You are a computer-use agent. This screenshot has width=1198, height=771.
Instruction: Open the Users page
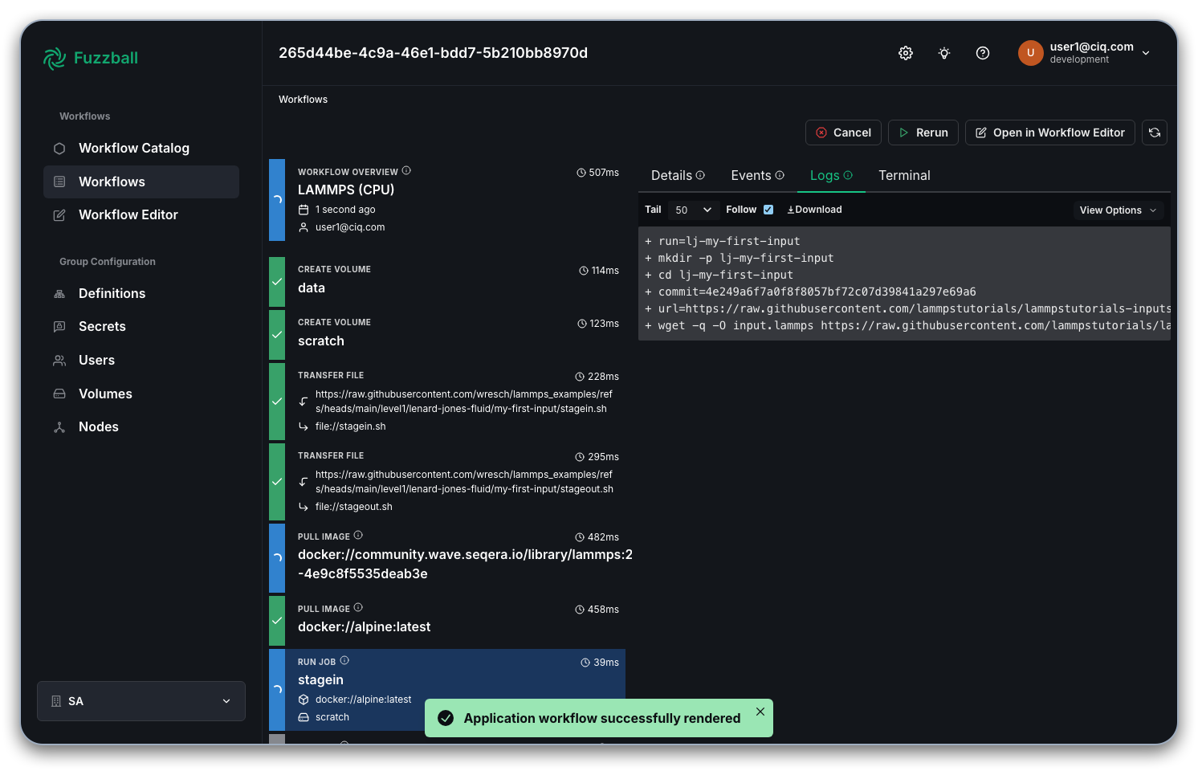click(141, 361)
